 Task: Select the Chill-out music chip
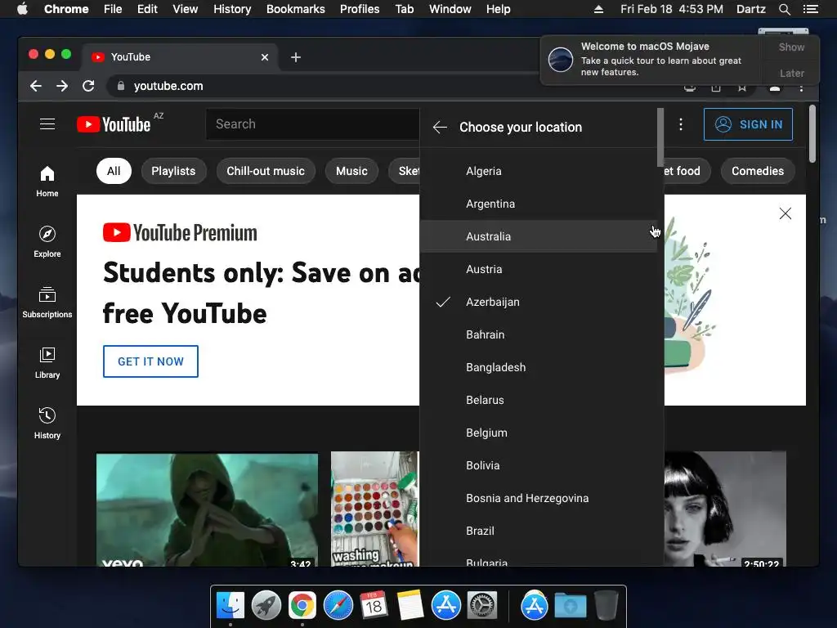coord(266,171)
